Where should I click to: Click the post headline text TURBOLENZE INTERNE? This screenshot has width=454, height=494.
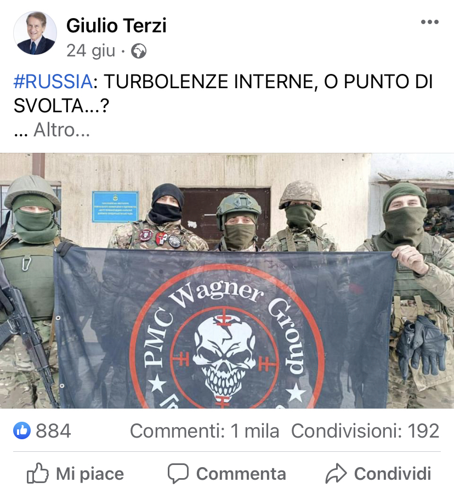coord(209,82)
